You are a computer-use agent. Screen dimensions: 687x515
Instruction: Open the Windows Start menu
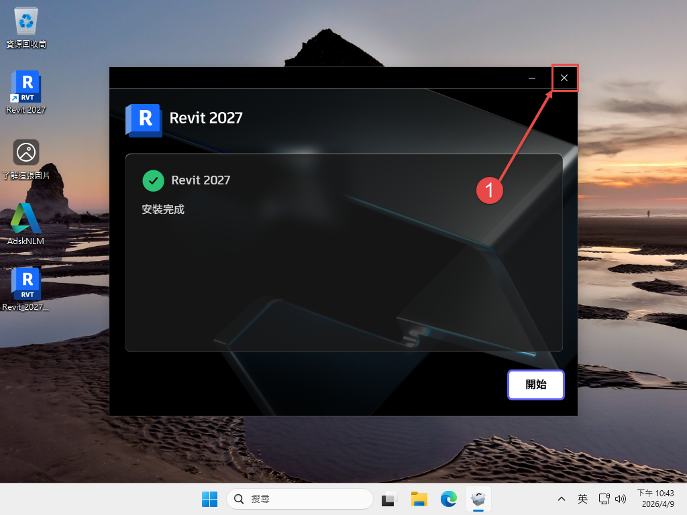click(209, 499)
